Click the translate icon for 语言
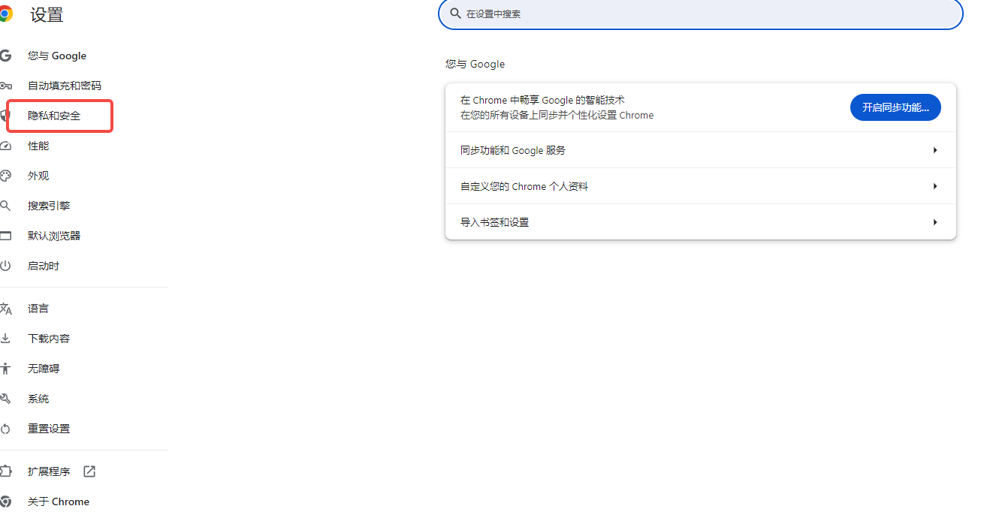984x512 pixels. click(5, 309)
